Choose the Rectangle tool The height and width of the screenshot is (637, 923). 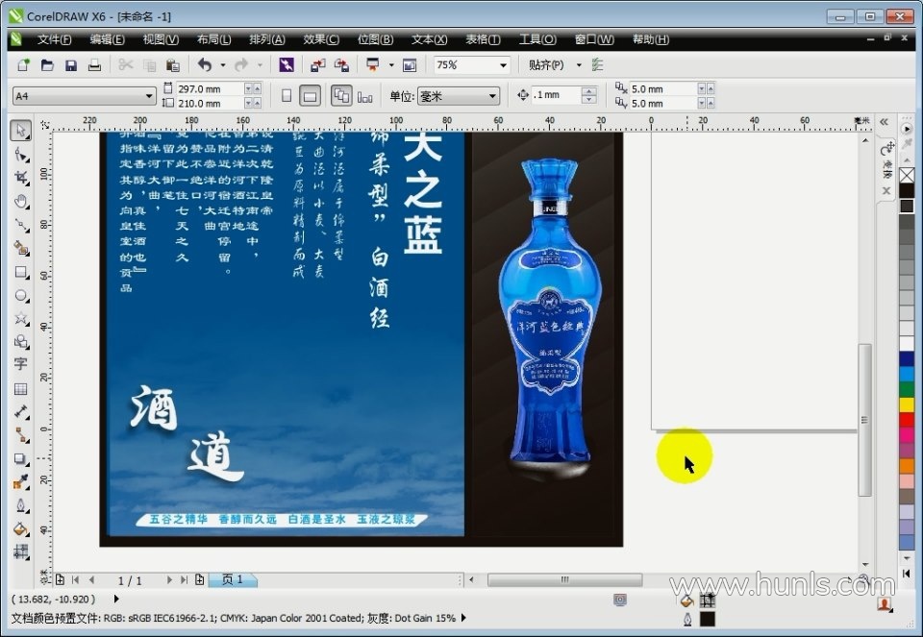point(21,272)
